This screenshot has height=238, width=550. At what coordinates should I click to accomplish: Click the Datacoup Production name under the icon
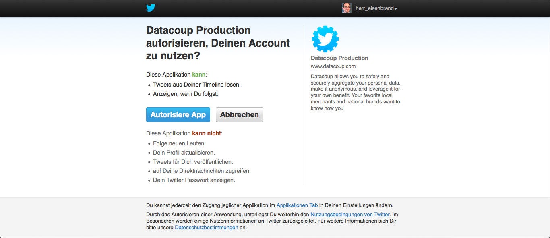[339, 58]
